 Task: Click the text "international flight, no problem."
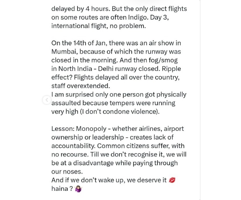(98, 26)
